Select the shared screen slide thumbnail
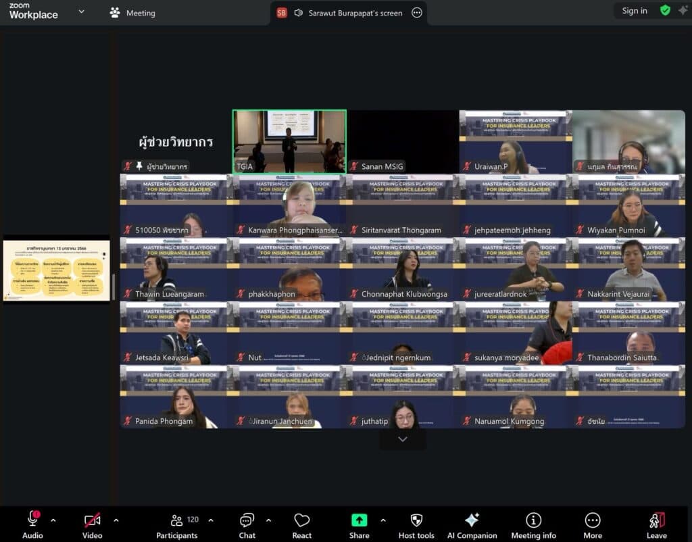 [x=56, y=269]
